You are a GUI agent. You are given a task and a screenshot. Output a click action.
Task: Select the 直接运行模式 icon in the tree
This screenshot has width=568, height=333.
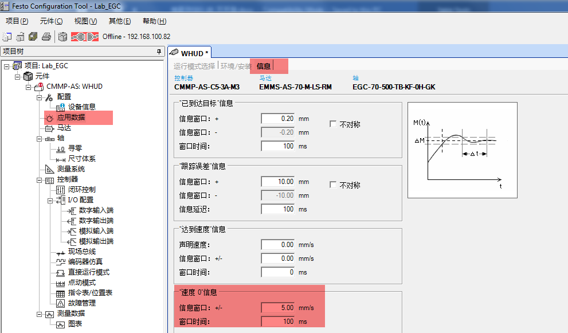[x=61, y=272]
